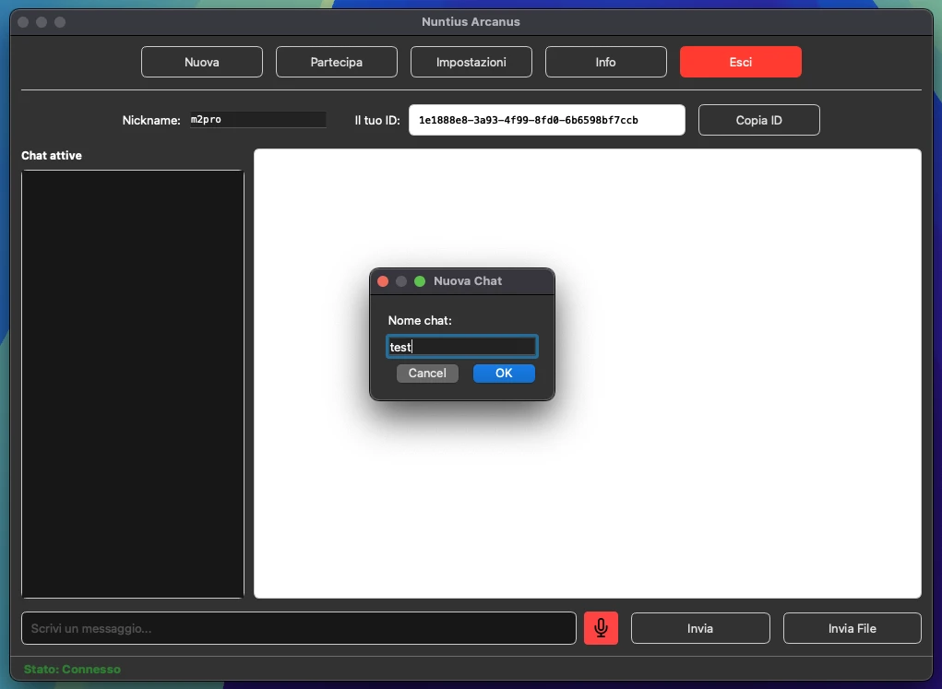Screen dimensions: 942x689
Task: Click the Invia File button
Action: point(852,628)
